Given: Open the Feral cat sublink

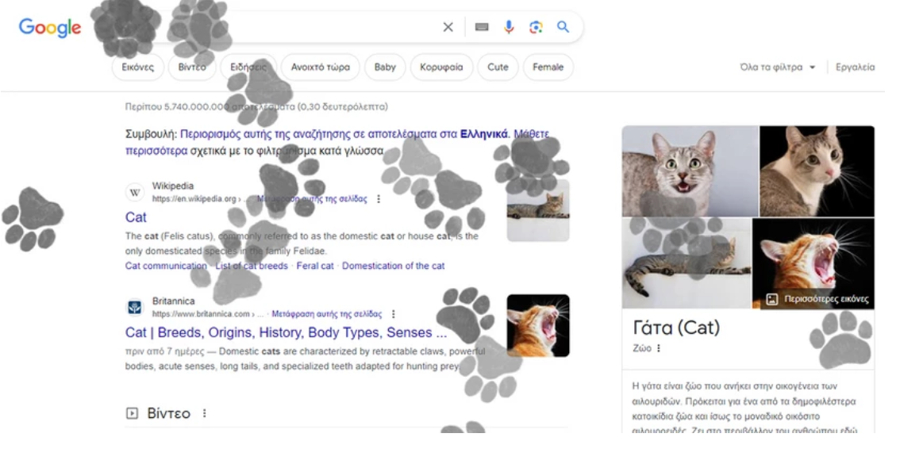Looking at the screenshot, I should (x=315, y=266).
